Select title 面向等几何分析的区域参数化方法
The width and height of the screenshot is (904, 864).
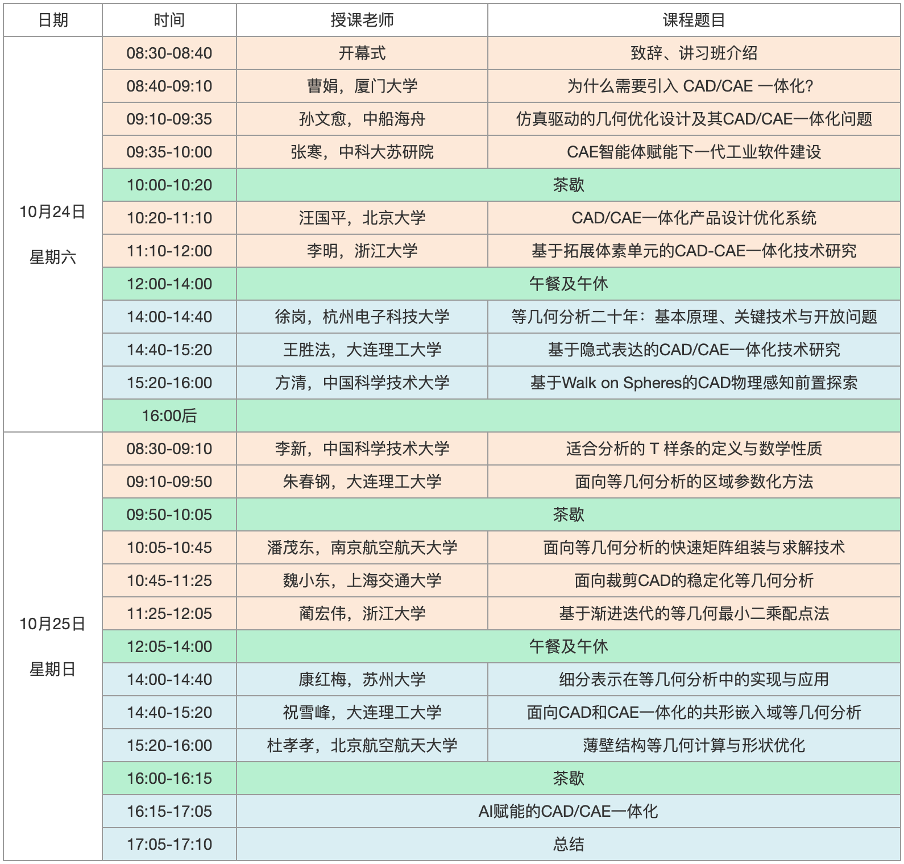tap(694, 481)
